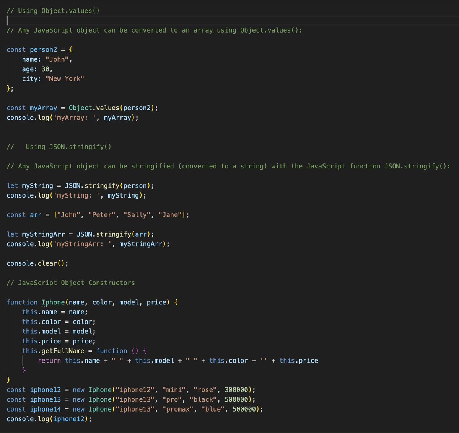Click the 'const iphone13 = new Iphone' line
The image size is (459, 433).
click(131, 400)
